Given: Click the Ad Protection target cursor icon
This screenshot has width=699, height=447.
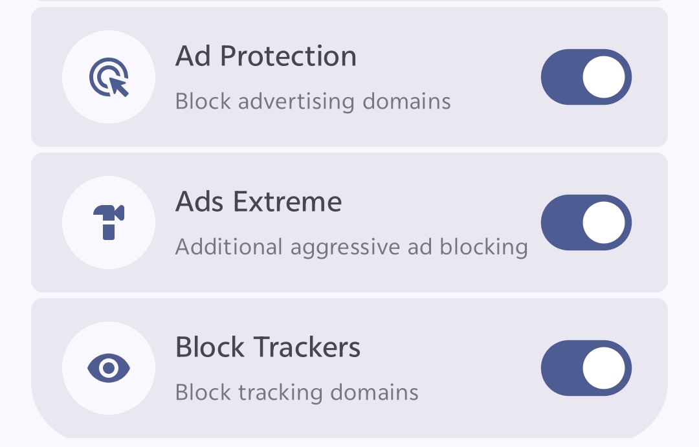Looking at the screenshot, I should coord(109,77).
